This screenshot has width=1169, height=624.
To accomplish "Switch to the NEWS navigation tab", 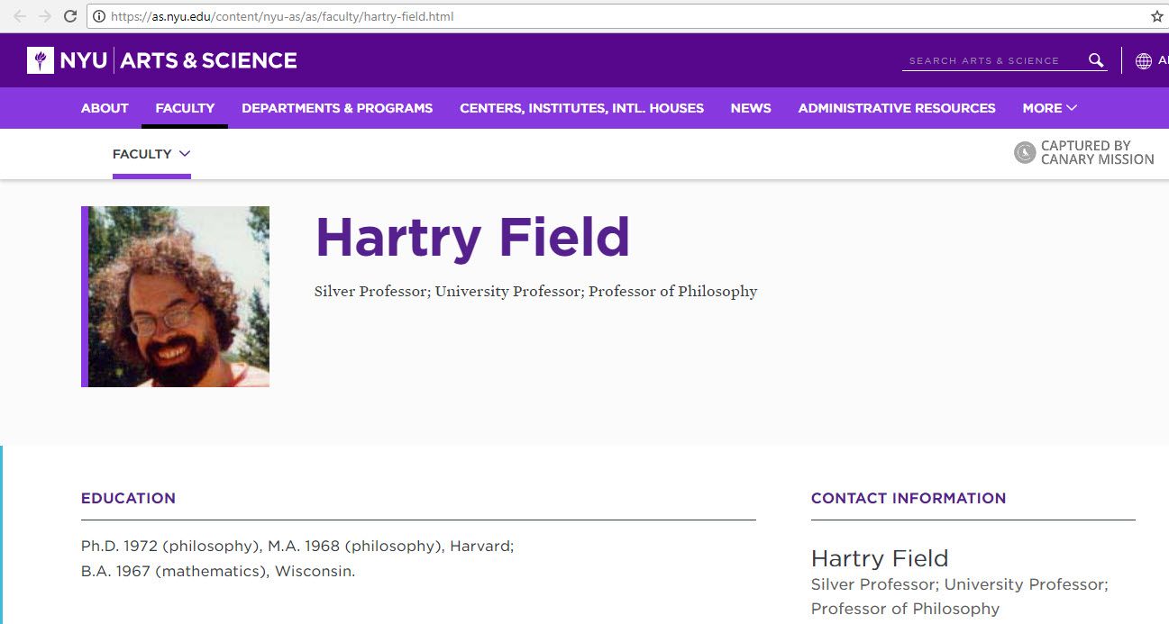I will point(750,108).
